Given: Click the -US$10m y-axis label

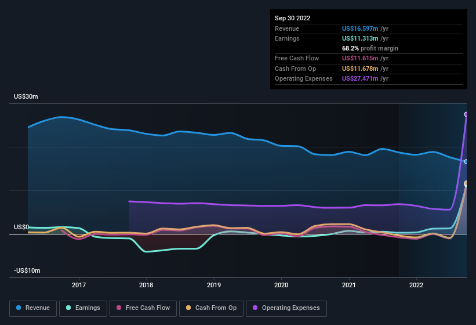Looking at the screenshot, I should pyautogui.click(x=27, y=270).
